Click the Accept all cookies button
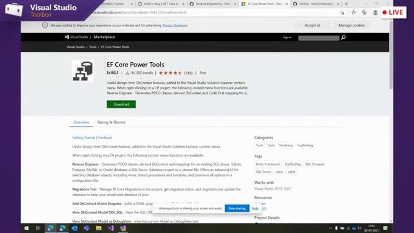 click(x=312, y=25)
